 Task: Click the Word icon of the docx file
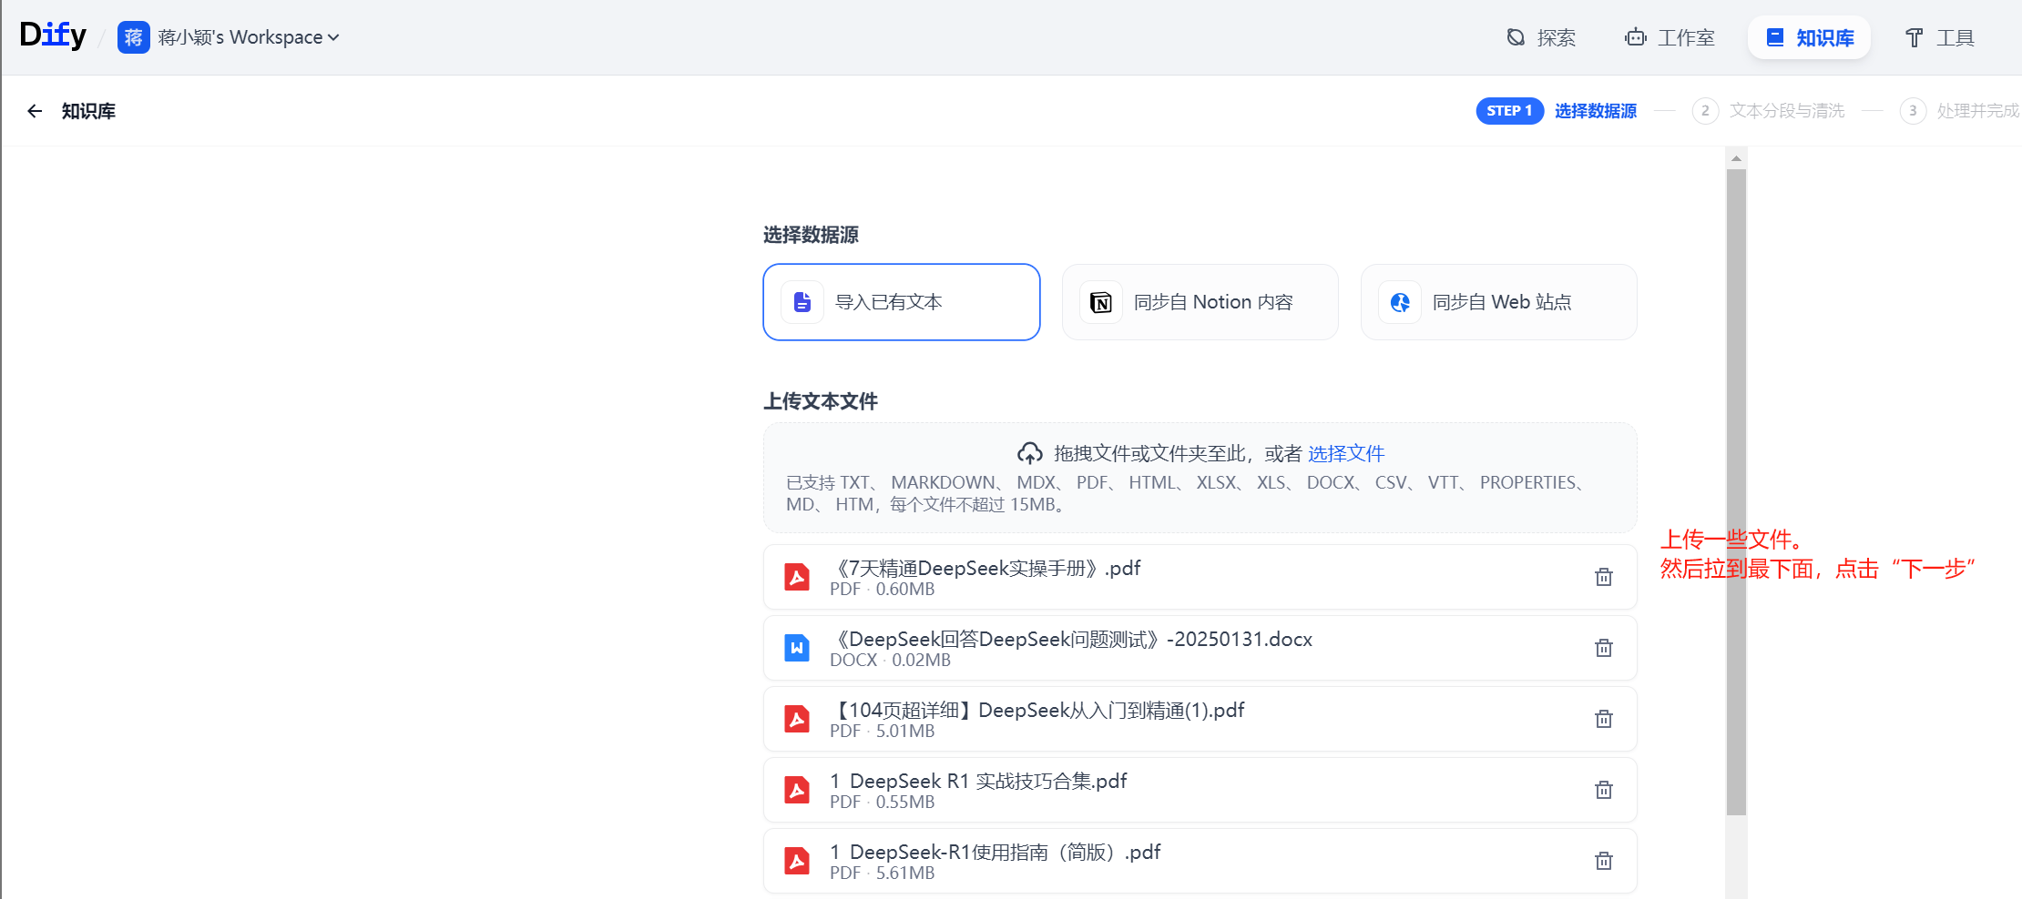[797, 648]
